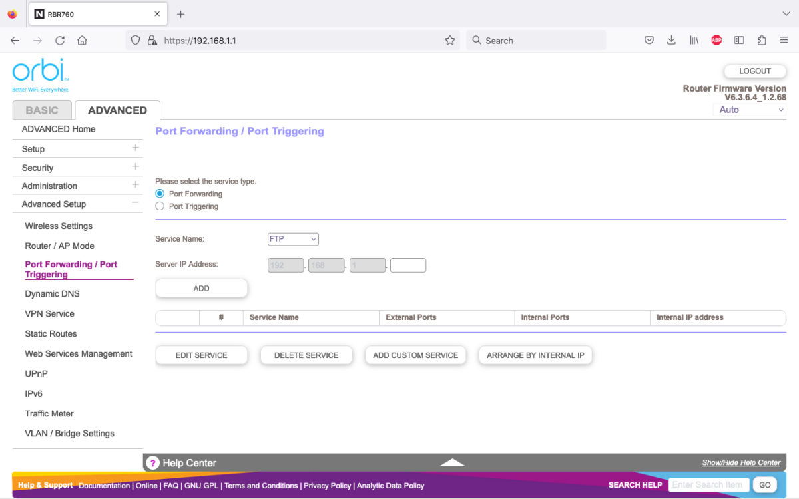Open the GNU GPL link
799x499 pixels.
201,486
